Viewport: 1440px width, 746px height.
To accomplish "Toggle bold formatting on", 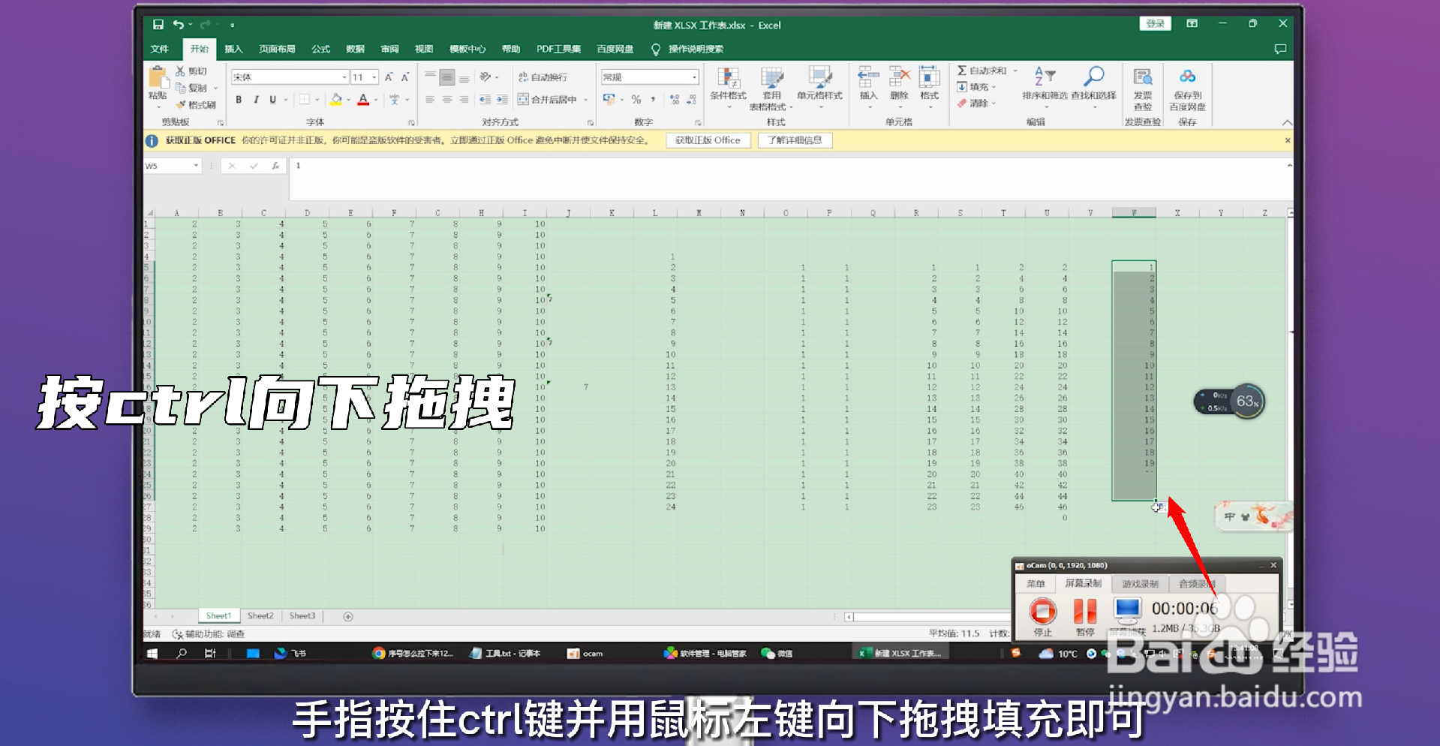I will point(239,98).
